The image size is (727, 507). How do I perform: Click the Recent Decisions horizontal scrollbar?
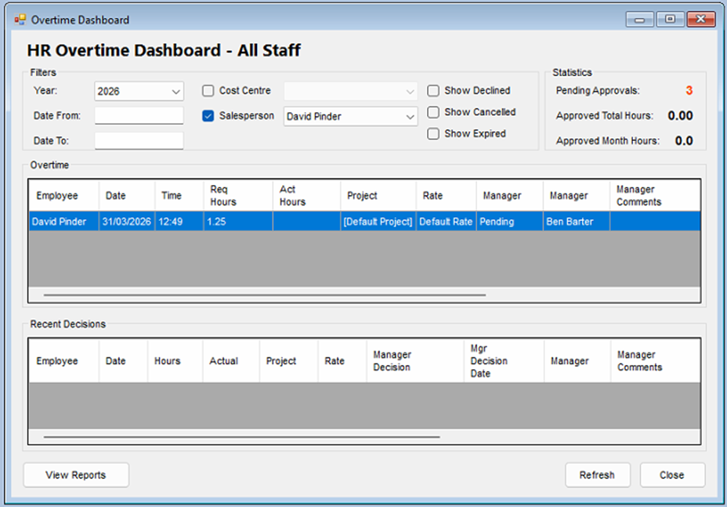coord(241,436)
